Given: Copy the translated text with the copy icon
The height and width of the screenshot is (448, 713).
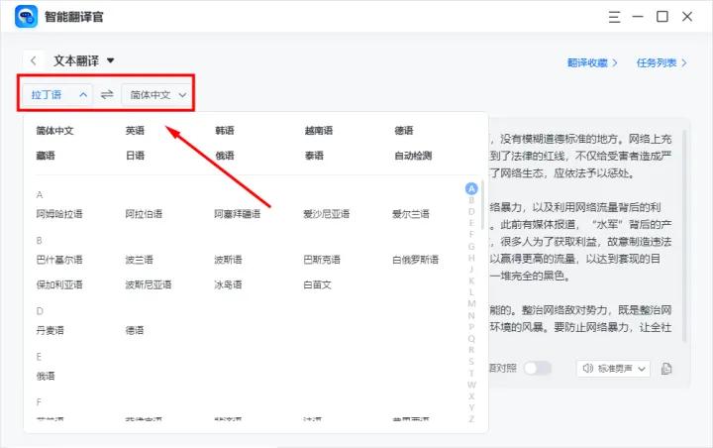Looking at the screenshot, I should 666,369.
